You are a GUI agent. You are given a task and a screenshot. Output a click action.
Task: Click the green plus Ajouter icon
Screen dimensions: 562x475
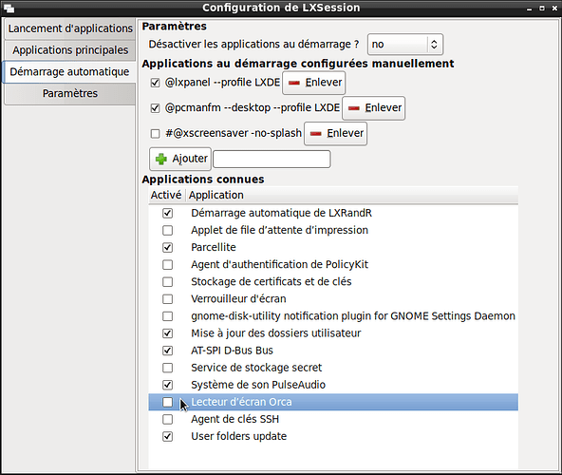click(x=161, y=159)
